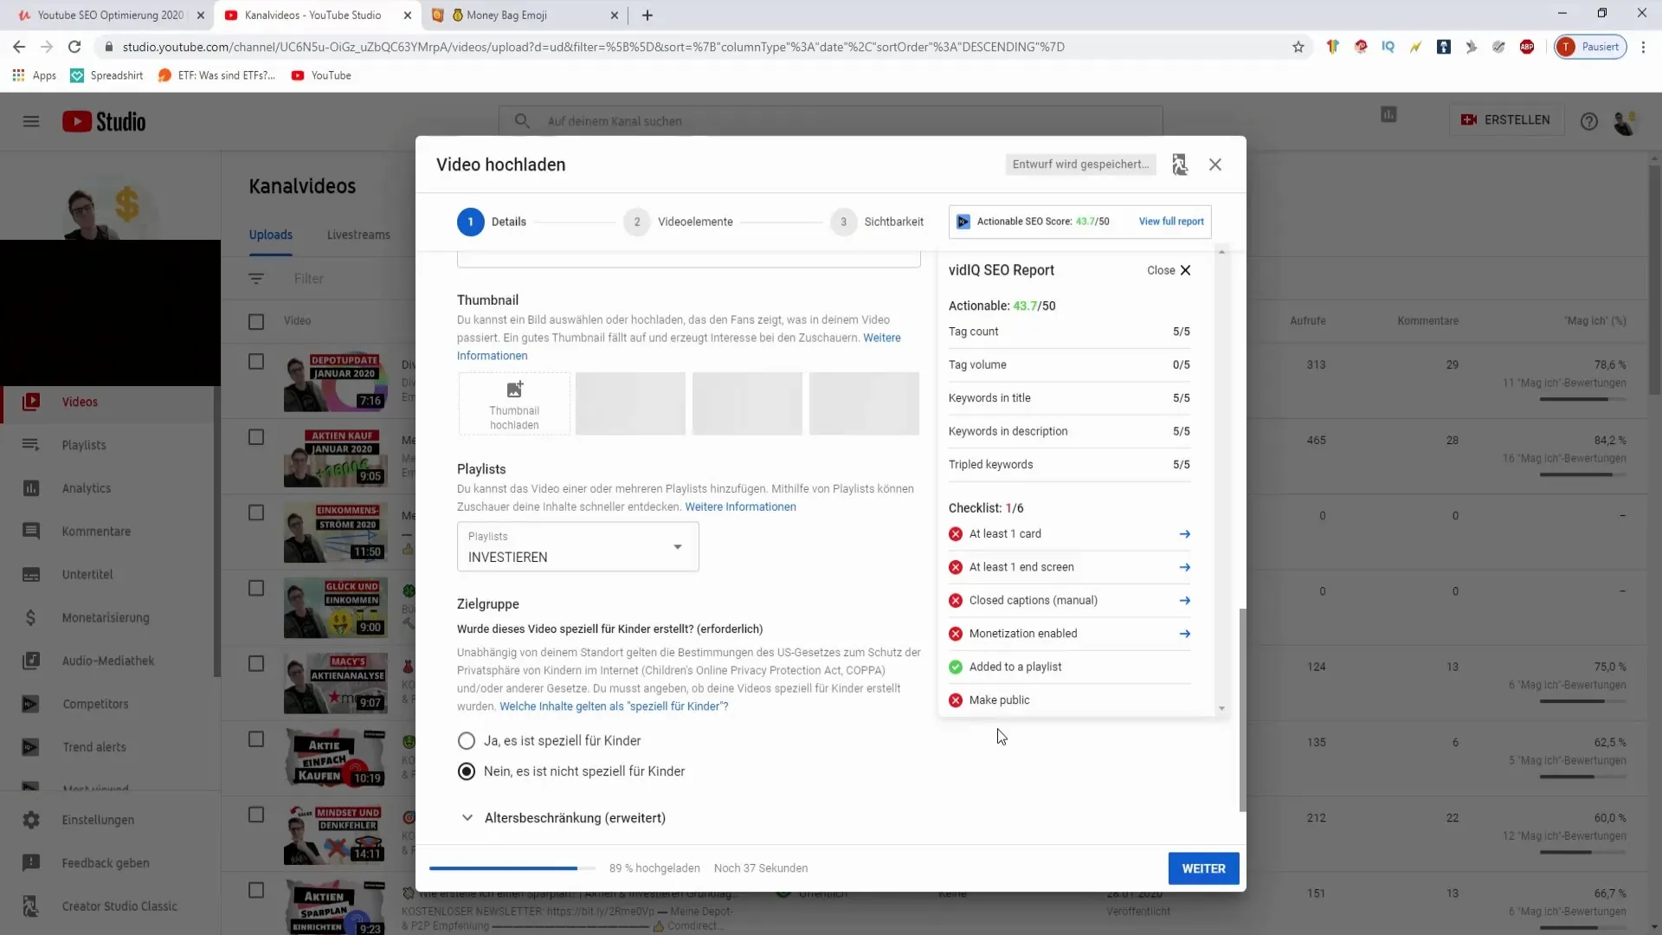Viewport: 1662px width, 935px height.
Task: Click the WEITER button
Action: pyautogui.click(x=1203, y=868)
